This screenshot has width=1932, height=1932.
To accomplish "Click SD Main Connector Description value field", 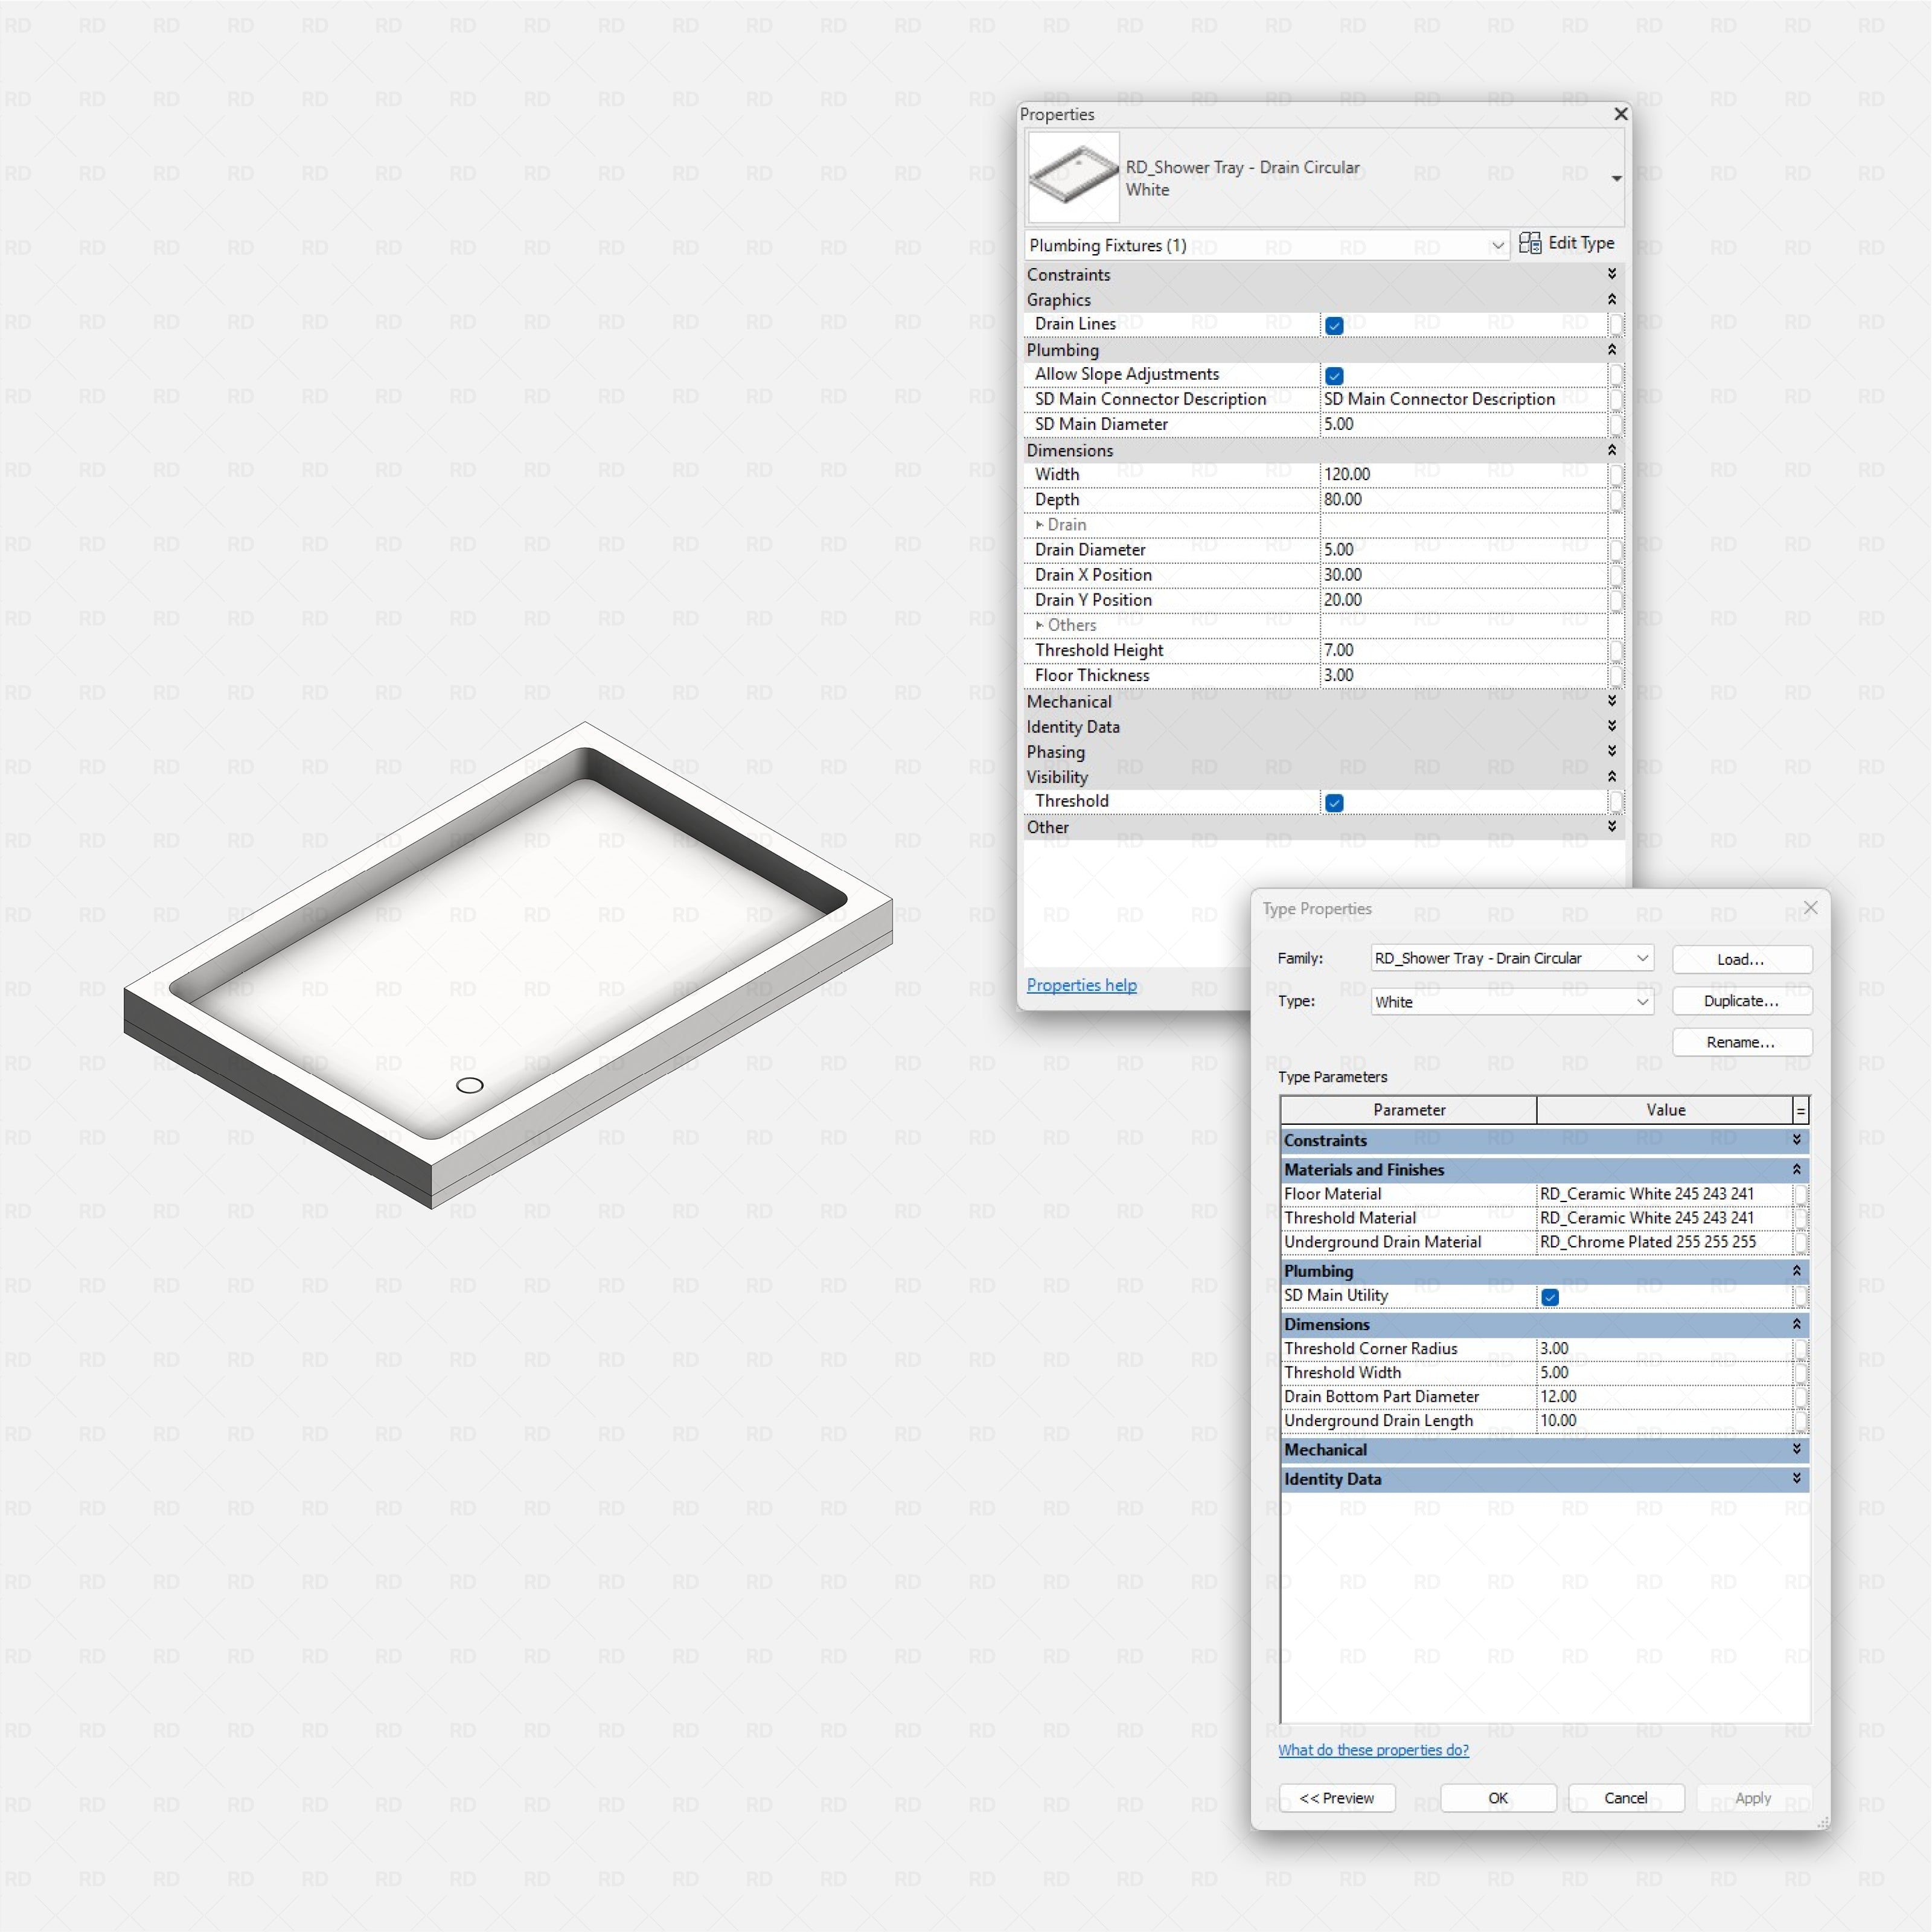I will (1463, 399).
